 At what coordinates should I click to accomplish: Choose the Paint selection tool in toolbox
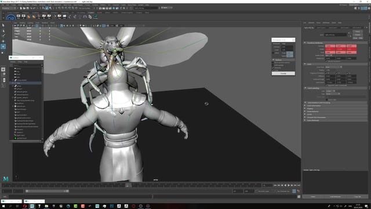[x=3, y=36]
